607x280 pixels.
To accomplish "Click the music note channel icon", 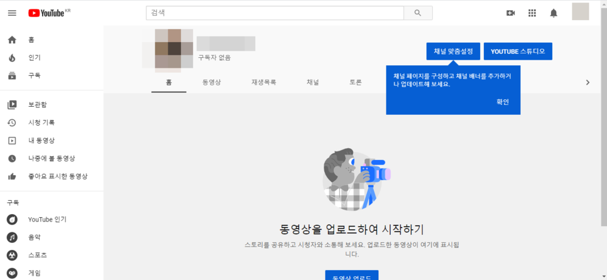I will pyautogui.click(x=12, y=237).
